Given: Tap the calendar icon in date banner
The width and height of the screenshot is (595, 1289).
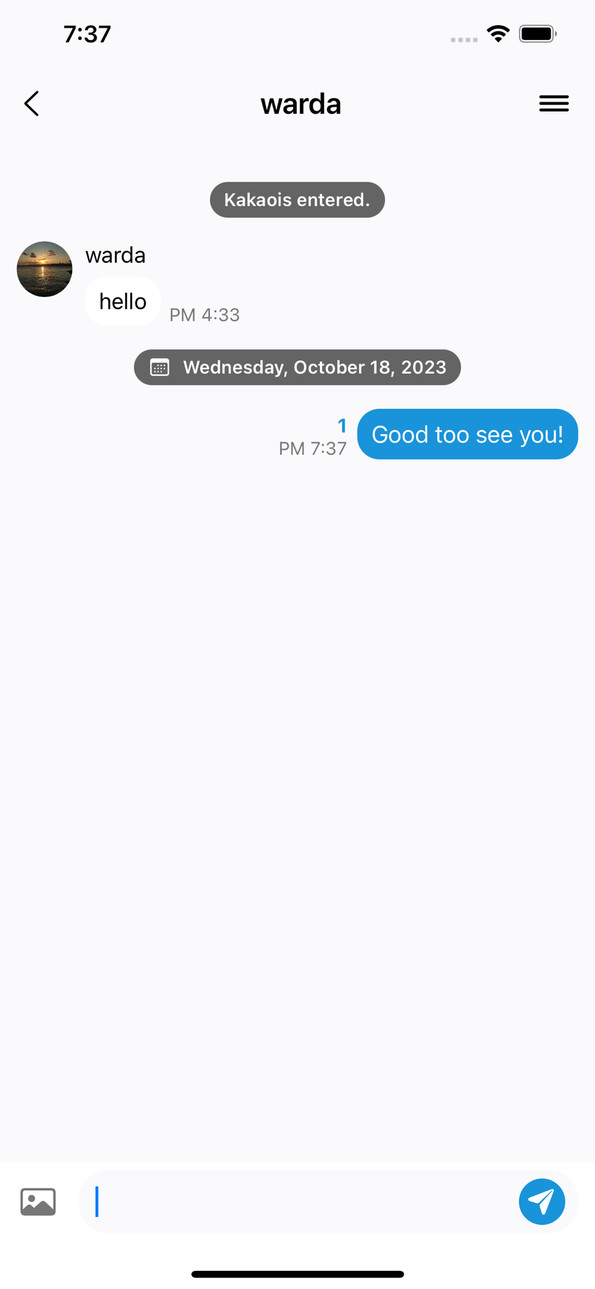Looking at the screenshot, I should (x=160, y=367).
